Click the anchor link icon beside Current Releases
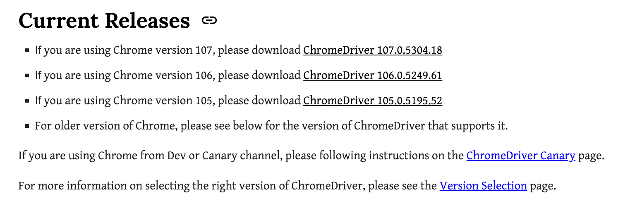 (x=209, y=20)
